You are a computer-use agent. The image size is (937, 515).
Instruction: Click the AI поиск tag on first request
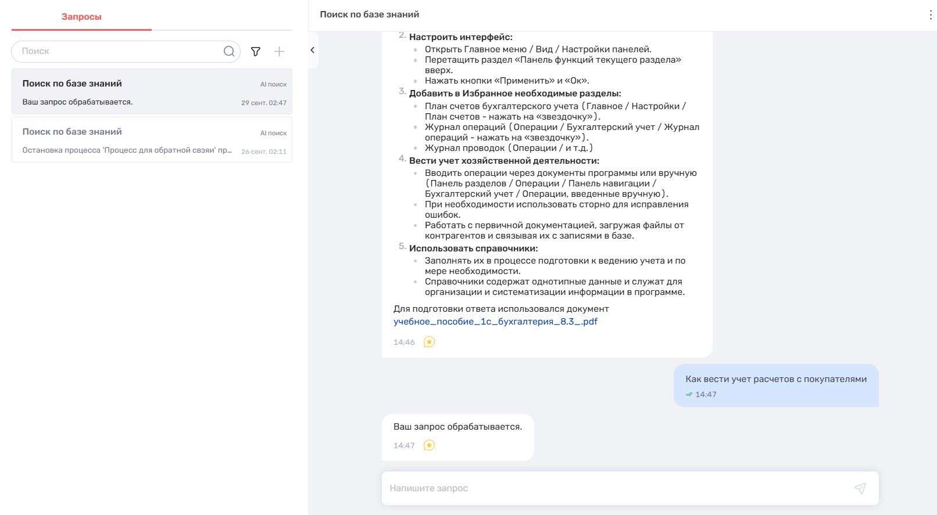click(x=273, y=84)
